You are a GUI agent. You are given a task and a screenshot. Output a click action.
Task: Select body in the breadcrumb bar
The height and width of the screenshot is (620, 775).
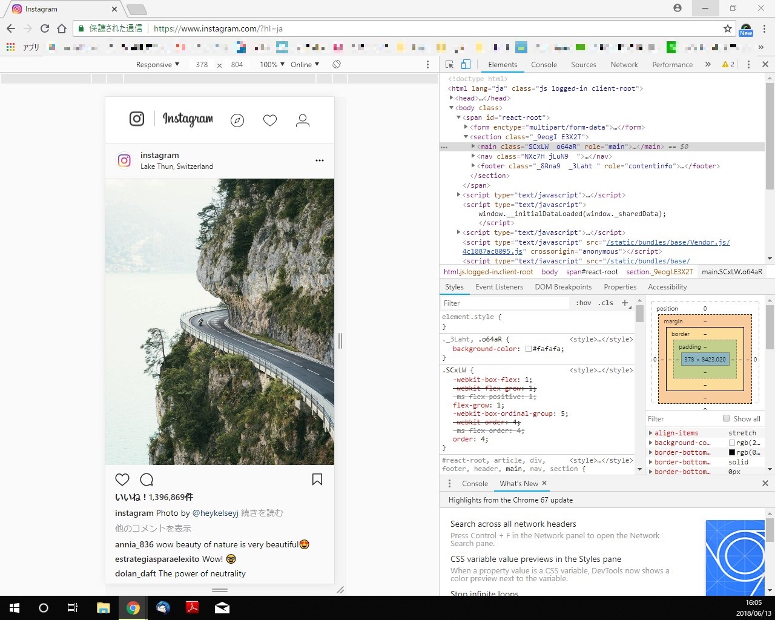(550, 272)
